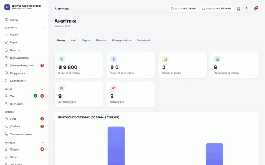This screenshot has height=165, width=265.
Task: Switch to the Фінанси analytics tab
Action: [101, 40]
